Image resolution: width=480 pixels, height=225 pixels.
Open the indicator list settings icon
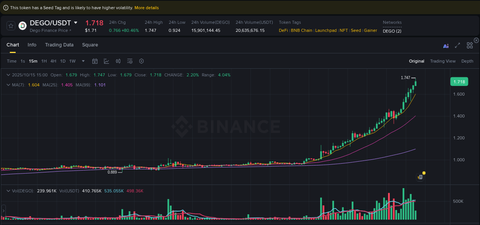coord(129,61)
